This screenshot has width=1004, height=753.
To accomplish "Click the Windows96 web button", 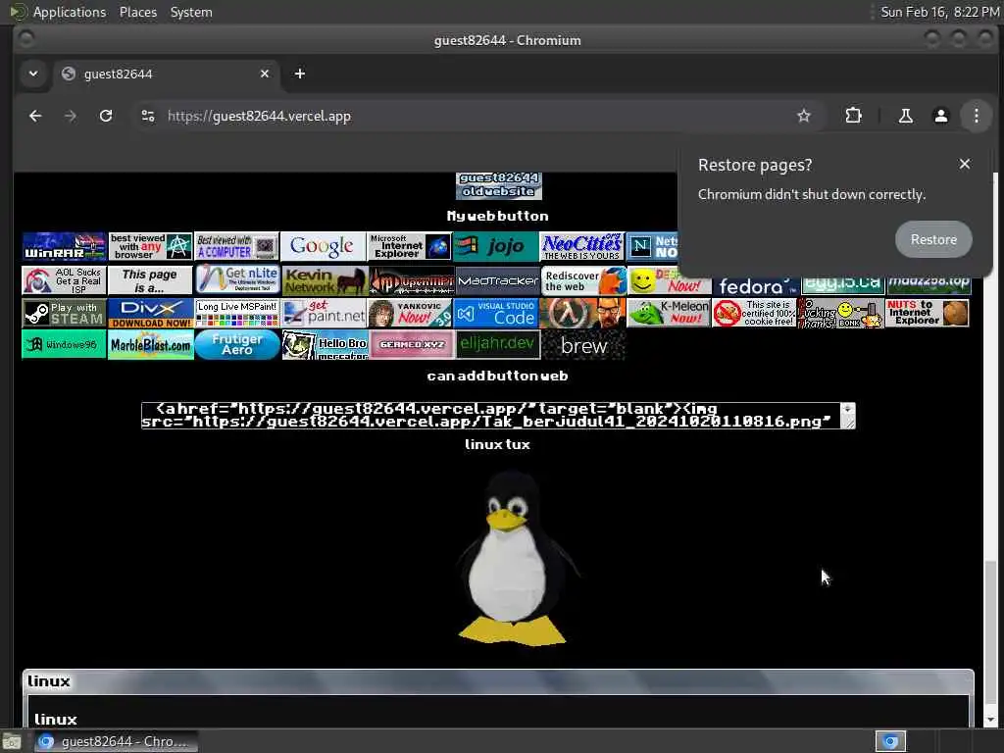I will click(x=64, y=344).
